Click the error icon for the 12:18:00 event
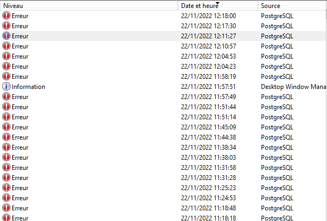 [6, 15]
